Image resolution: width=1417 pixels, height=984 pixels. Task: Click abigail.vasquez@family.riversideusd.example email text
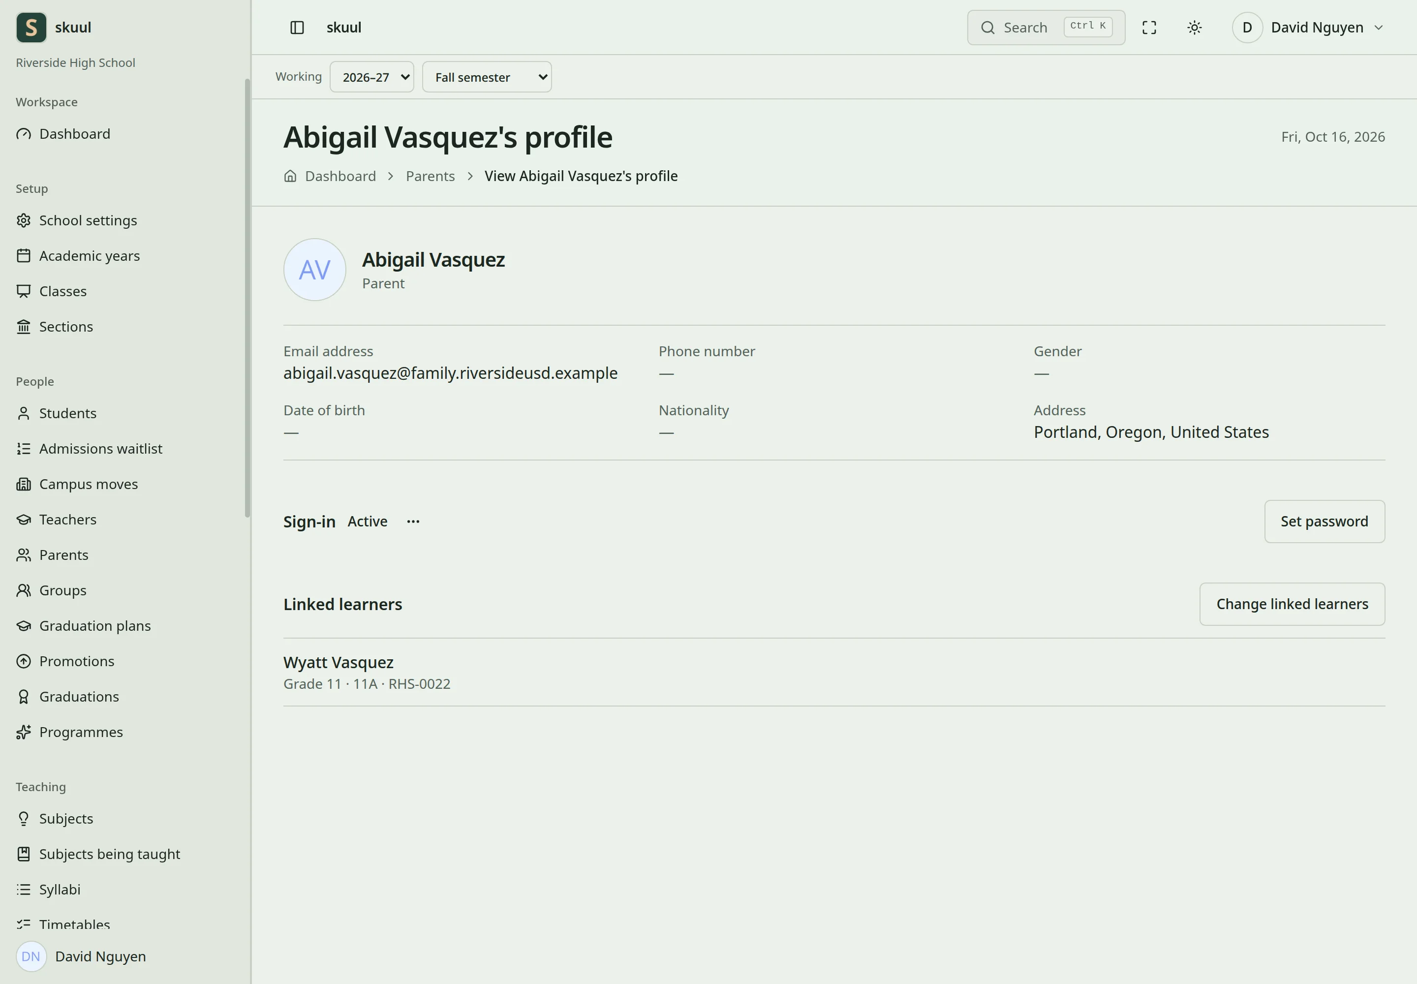click(450, 373)
